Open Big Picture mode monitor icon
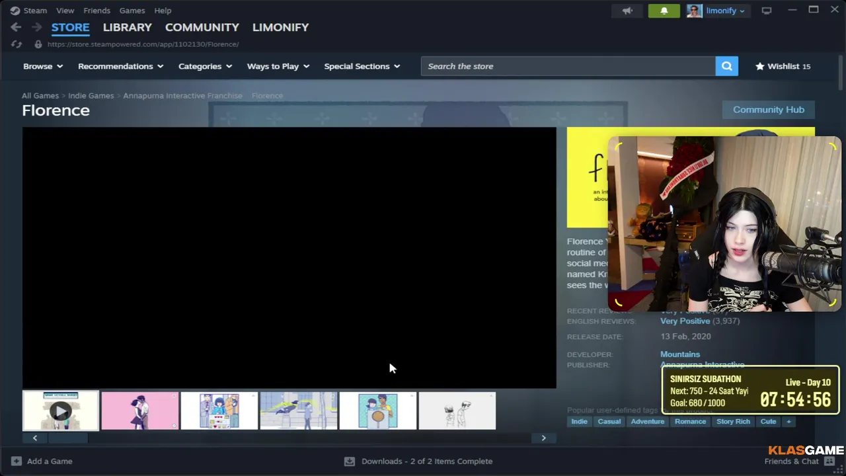The image size is (846, 476). (x=767, y=11)
